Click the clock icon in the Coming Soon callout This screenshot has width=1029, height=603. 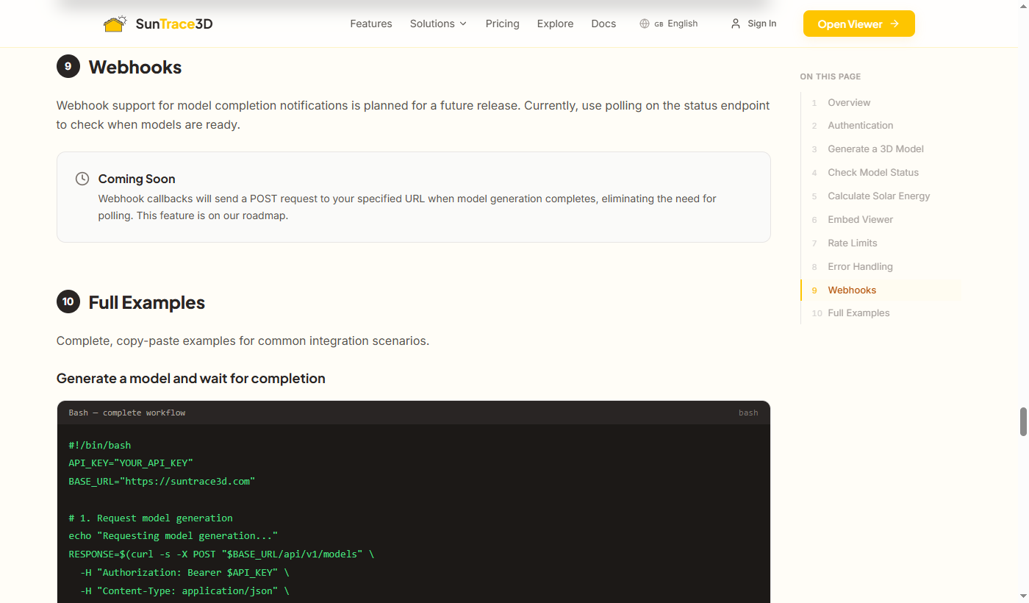click(82, 178)
